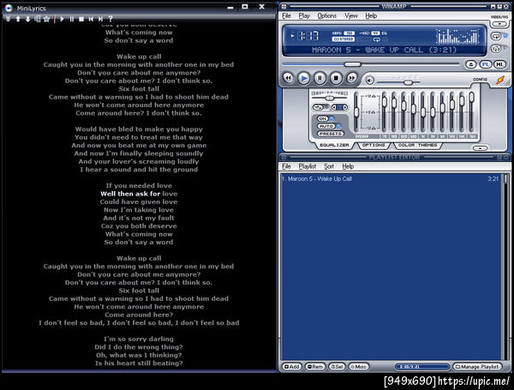Toggle Winamp repeat mode button
This screenshot has width=514, height=390.
[496, 36]
